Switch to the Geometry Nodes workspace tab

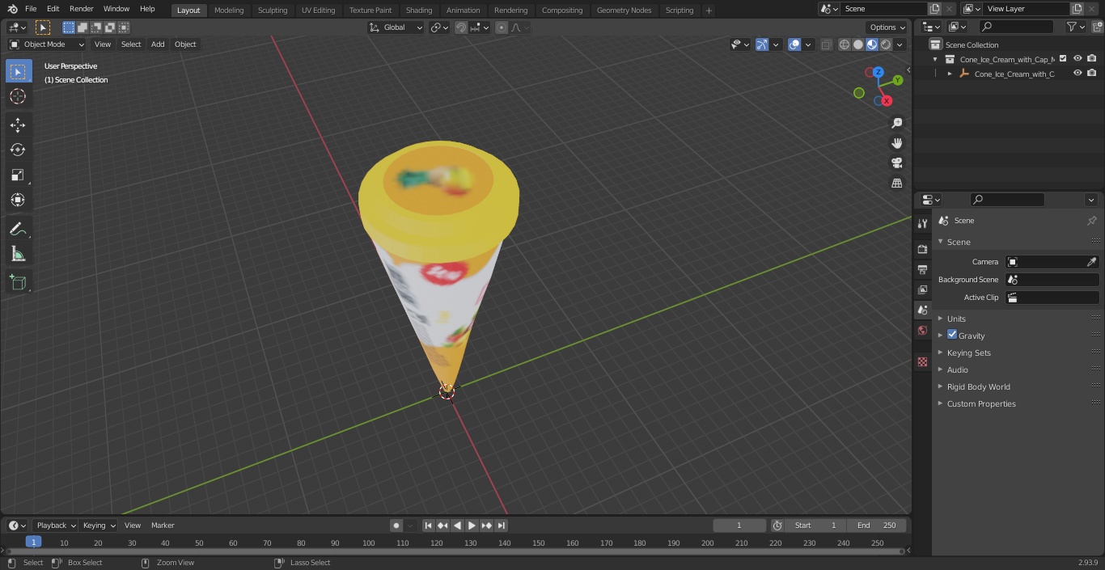pos(624,11)
